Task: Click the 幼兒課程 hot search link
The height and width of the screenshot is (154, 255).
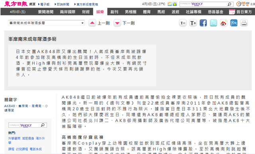Action: 22,149
